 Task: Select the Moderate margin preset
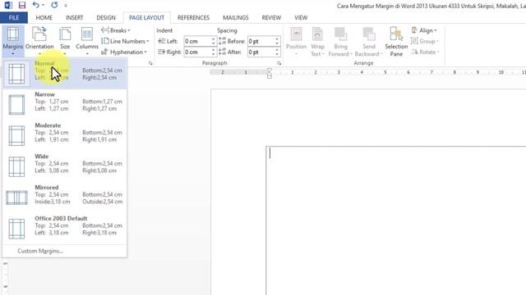pyautogui.click(x=65, y=135)
